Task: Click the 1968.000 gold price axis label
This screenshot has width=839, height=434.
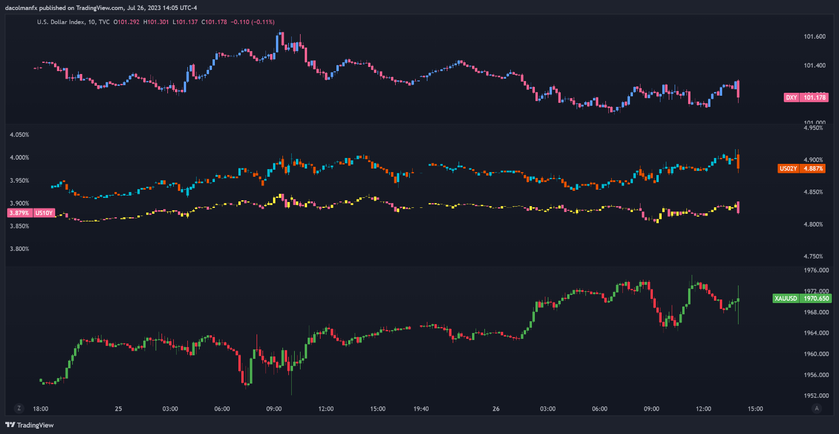Action: click(x=816, y=312)
